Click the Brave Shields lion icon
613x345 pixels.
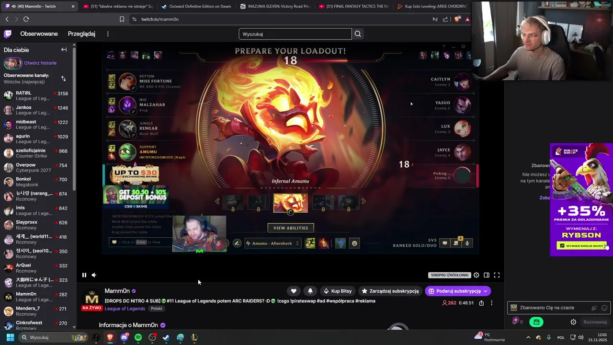tap(458, 19)
